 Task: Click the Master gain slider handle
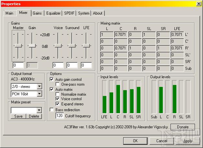pyautogui.click(x=18, y=46)
